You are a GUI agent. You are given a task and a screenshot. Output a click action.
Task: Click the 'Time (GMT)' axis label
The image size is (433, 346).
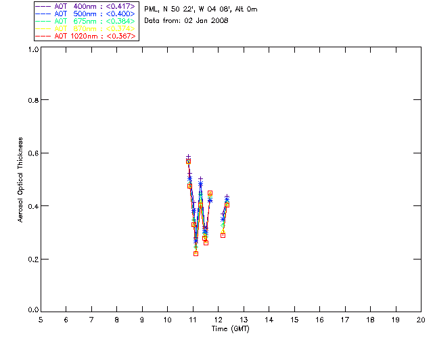tap(231, 328)
